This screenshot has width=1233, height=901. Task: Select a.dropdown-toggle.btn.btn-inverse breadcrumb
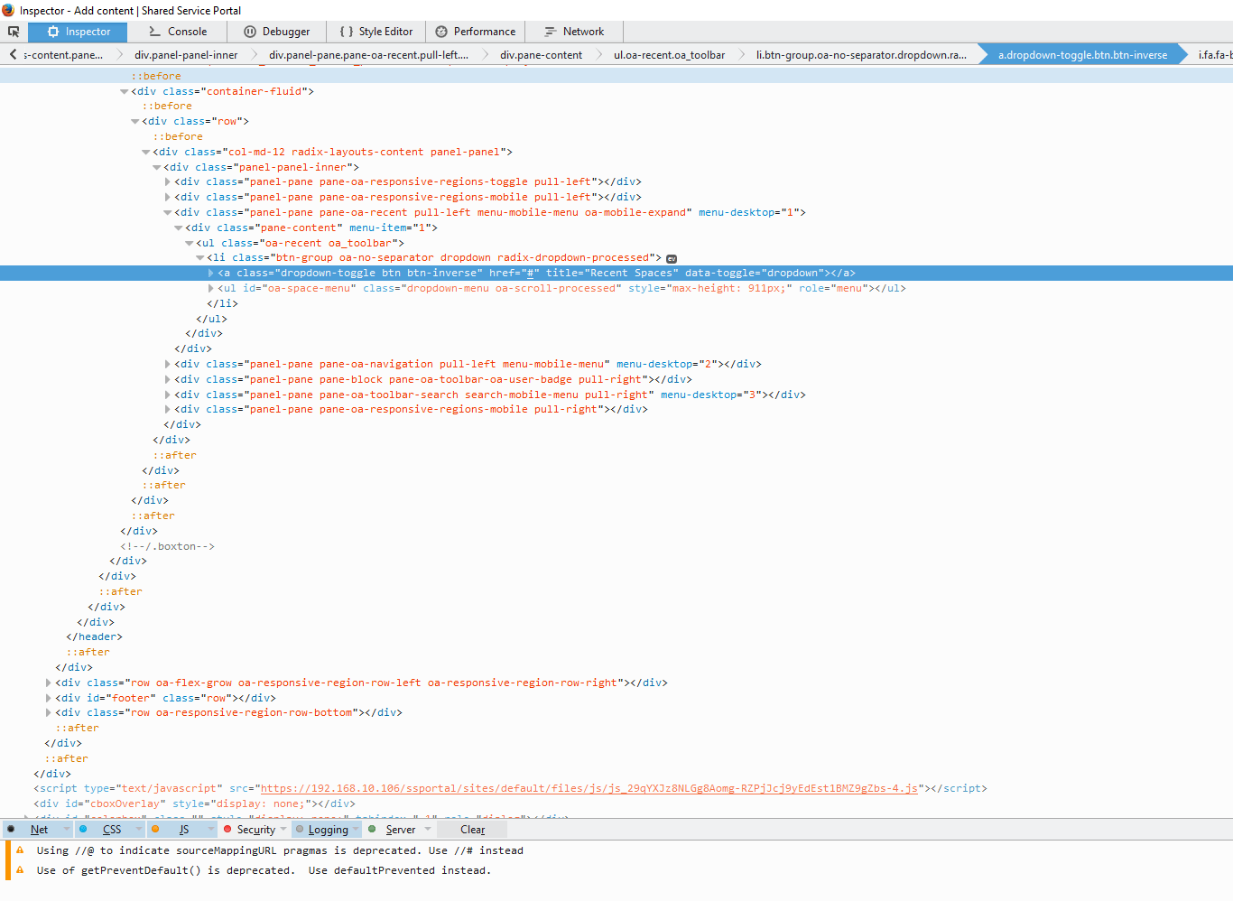[x=1083, y=55]
